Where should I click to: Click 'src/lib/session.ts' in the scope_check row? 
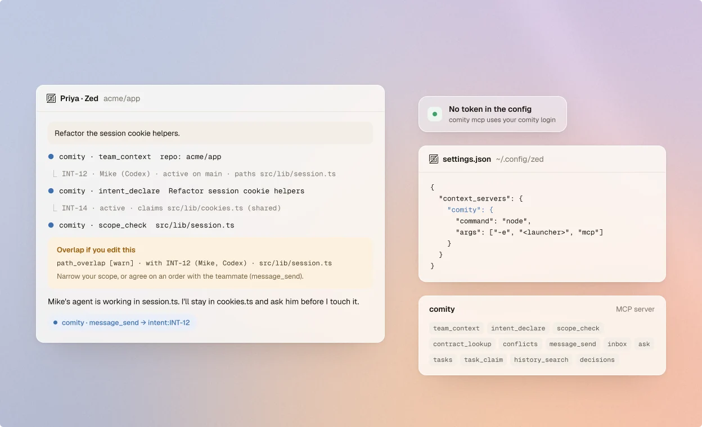(x=195, y=225)
